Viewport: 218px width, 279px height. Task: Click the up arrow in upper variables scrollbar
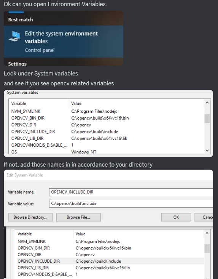click(x=207, y=103)
